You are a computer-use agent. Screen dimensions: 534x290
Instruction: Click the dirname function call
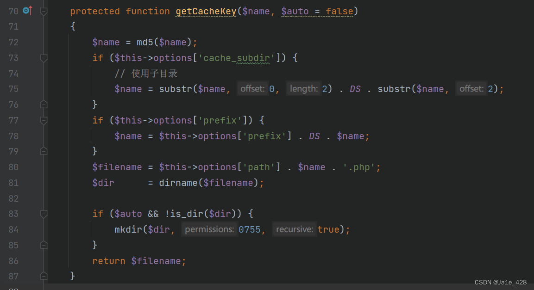pyautogui.click(x=178, y=183)
